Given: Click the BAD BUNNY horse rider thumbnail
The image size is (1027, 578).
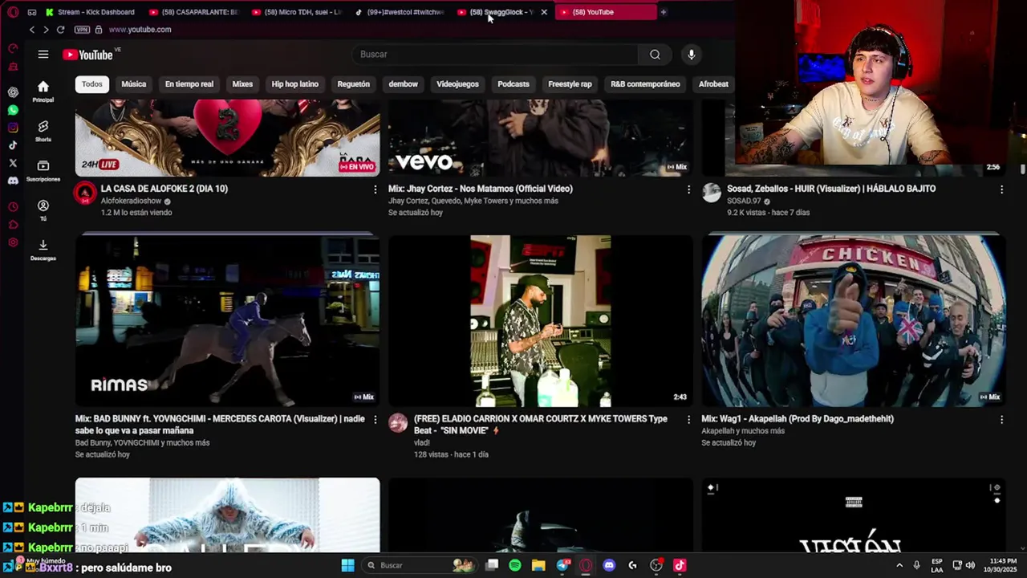Looking at the screenshot, I should (228, 321).
